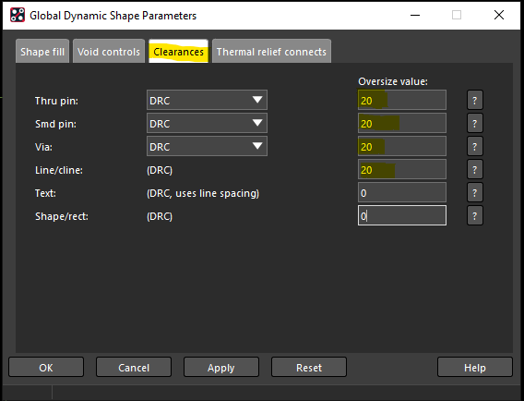Open the Smd pin clearance dropdown
The image size is (524, 401).
pos(207,123)
